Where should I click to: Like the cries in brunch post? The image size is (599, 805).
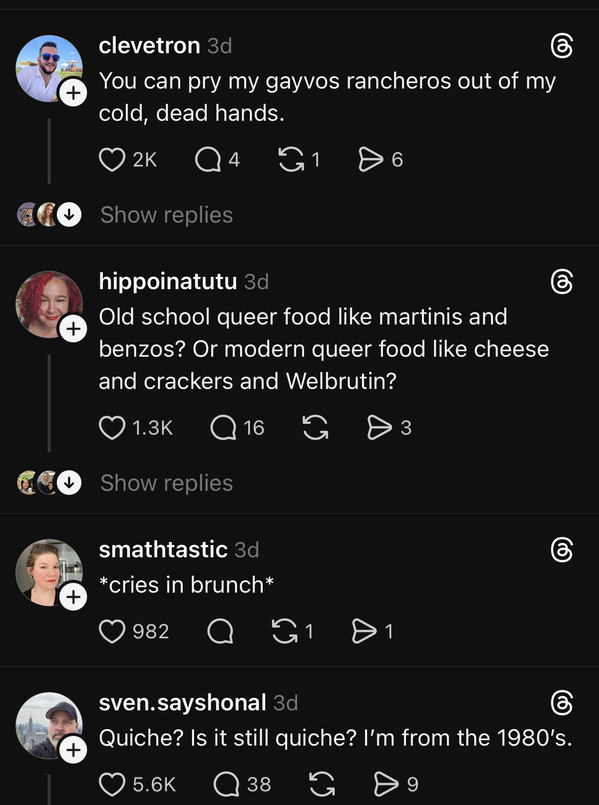[112, 632]
